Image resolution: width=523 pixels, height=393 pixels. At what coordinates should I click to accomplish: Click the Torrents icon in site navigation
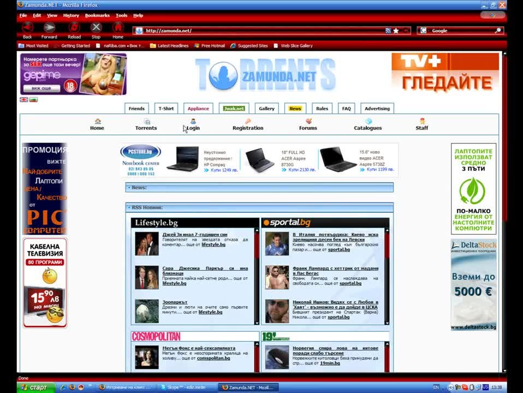147,121
